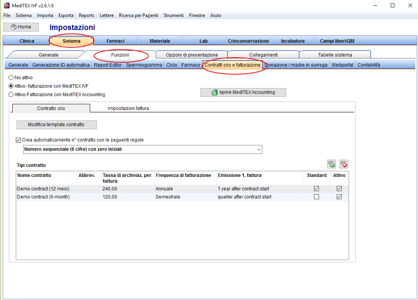Open the Aiuto menu

click(216, 15)
